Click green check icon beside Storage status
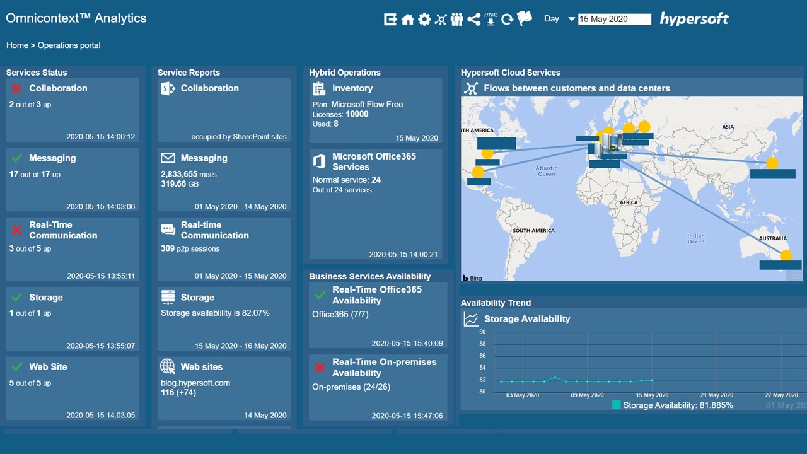Viewport: 807px width, 454px height. (17, 298)
